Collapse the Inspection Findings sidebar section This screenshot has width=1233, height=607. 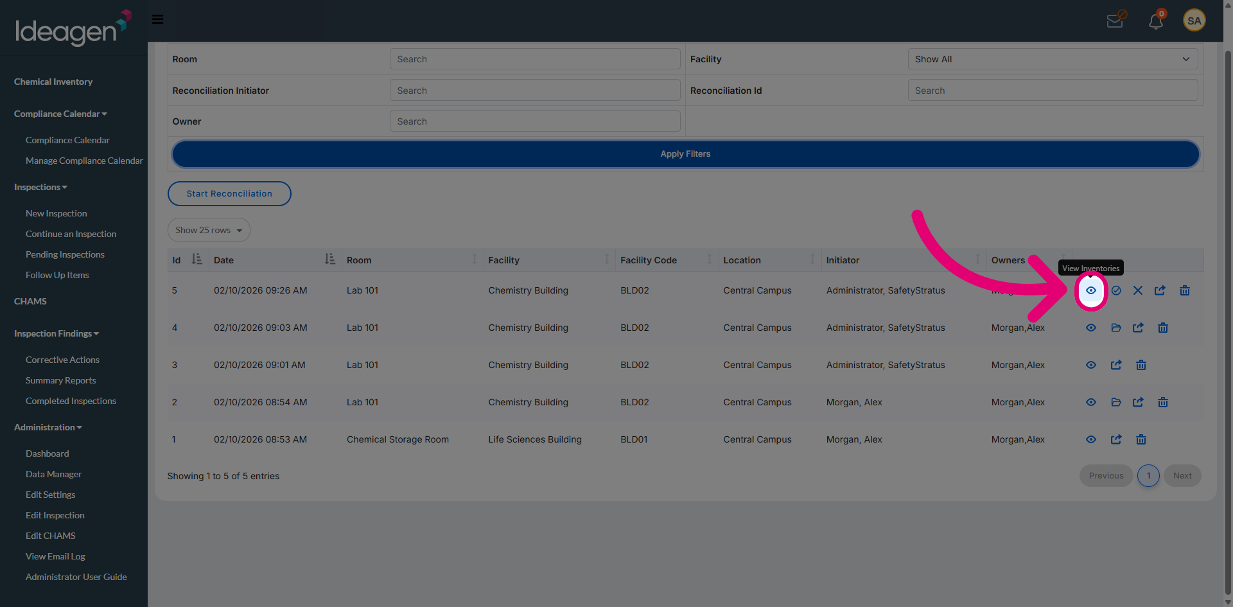click(x=57, y=333)
